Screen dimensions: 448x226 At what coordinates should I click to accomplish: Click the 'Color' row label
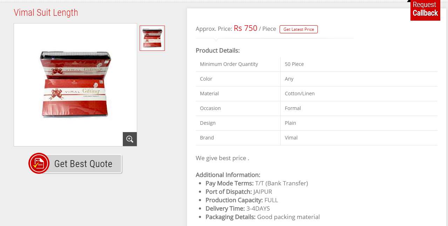pos(206,79)
